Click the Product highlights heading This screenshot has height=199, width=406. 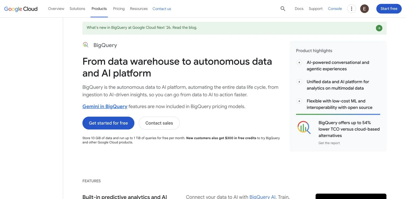tap(314, 51)
